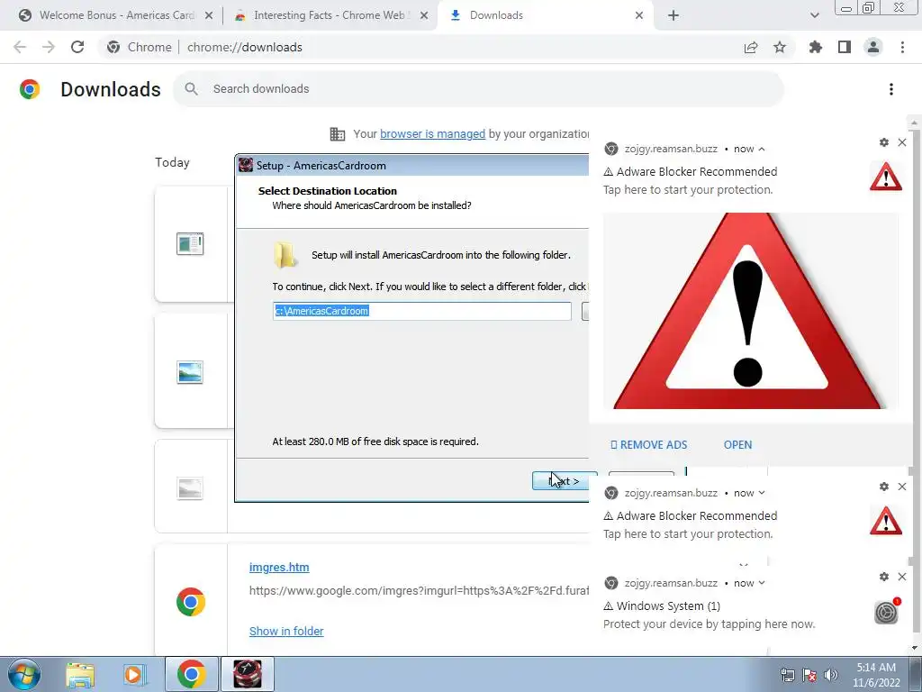Viewport: 922px width, 692px height.
Task: Click the Windows System notification app icon
Action: pos(886,612)
